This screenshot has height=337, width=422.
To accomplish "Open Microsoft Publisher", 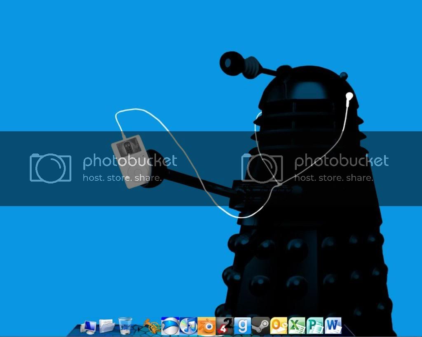I will pos(315,325).
